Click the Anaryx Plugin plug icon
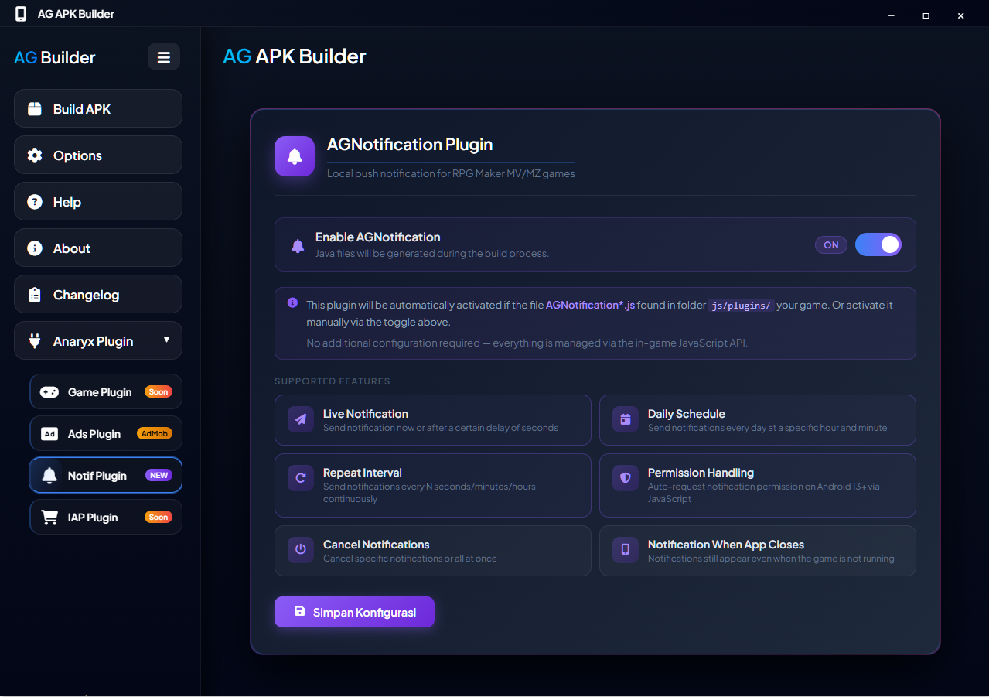Image resolution: width=989 pixels, height=697 pixels. (35, 341)
